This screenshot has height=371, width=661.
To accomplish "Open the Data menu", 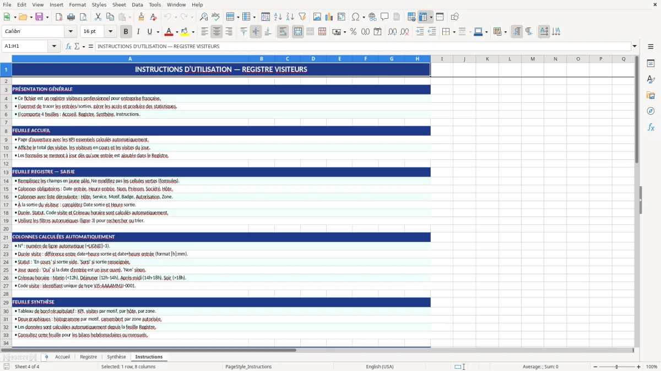I will (x=137, y=4).
